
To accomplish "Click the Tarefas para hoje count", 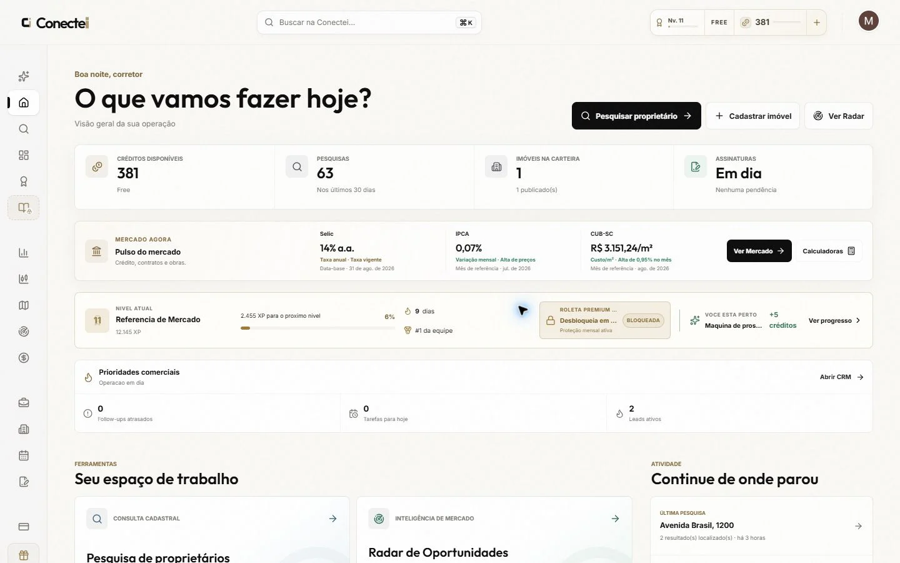I will pyautogui.click(x=366, y=408).
